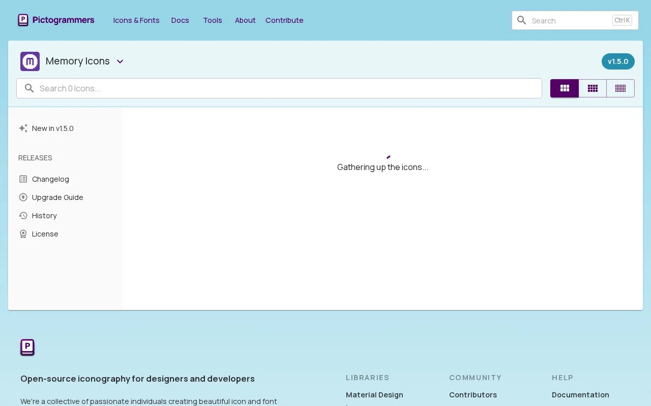Click the Changelog list icon
The image size is (651, 406).
pos(23,179)
